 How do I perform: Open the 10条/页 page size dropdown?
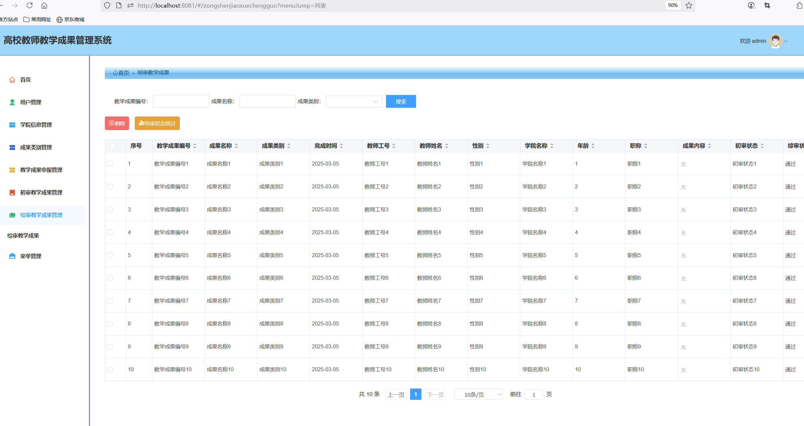click(x=478, y=394)
